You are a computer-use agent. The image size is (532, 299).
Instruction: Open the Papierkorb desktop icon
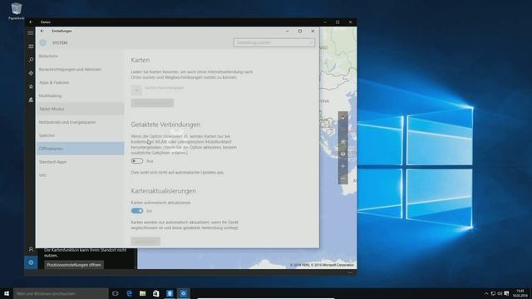click(16, 11)
